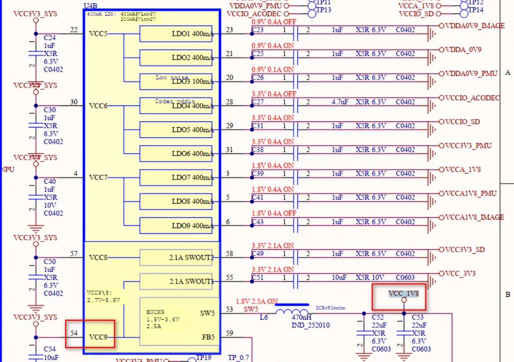Click the VCCA1V8_IMAGE net label

click(474, 217)
